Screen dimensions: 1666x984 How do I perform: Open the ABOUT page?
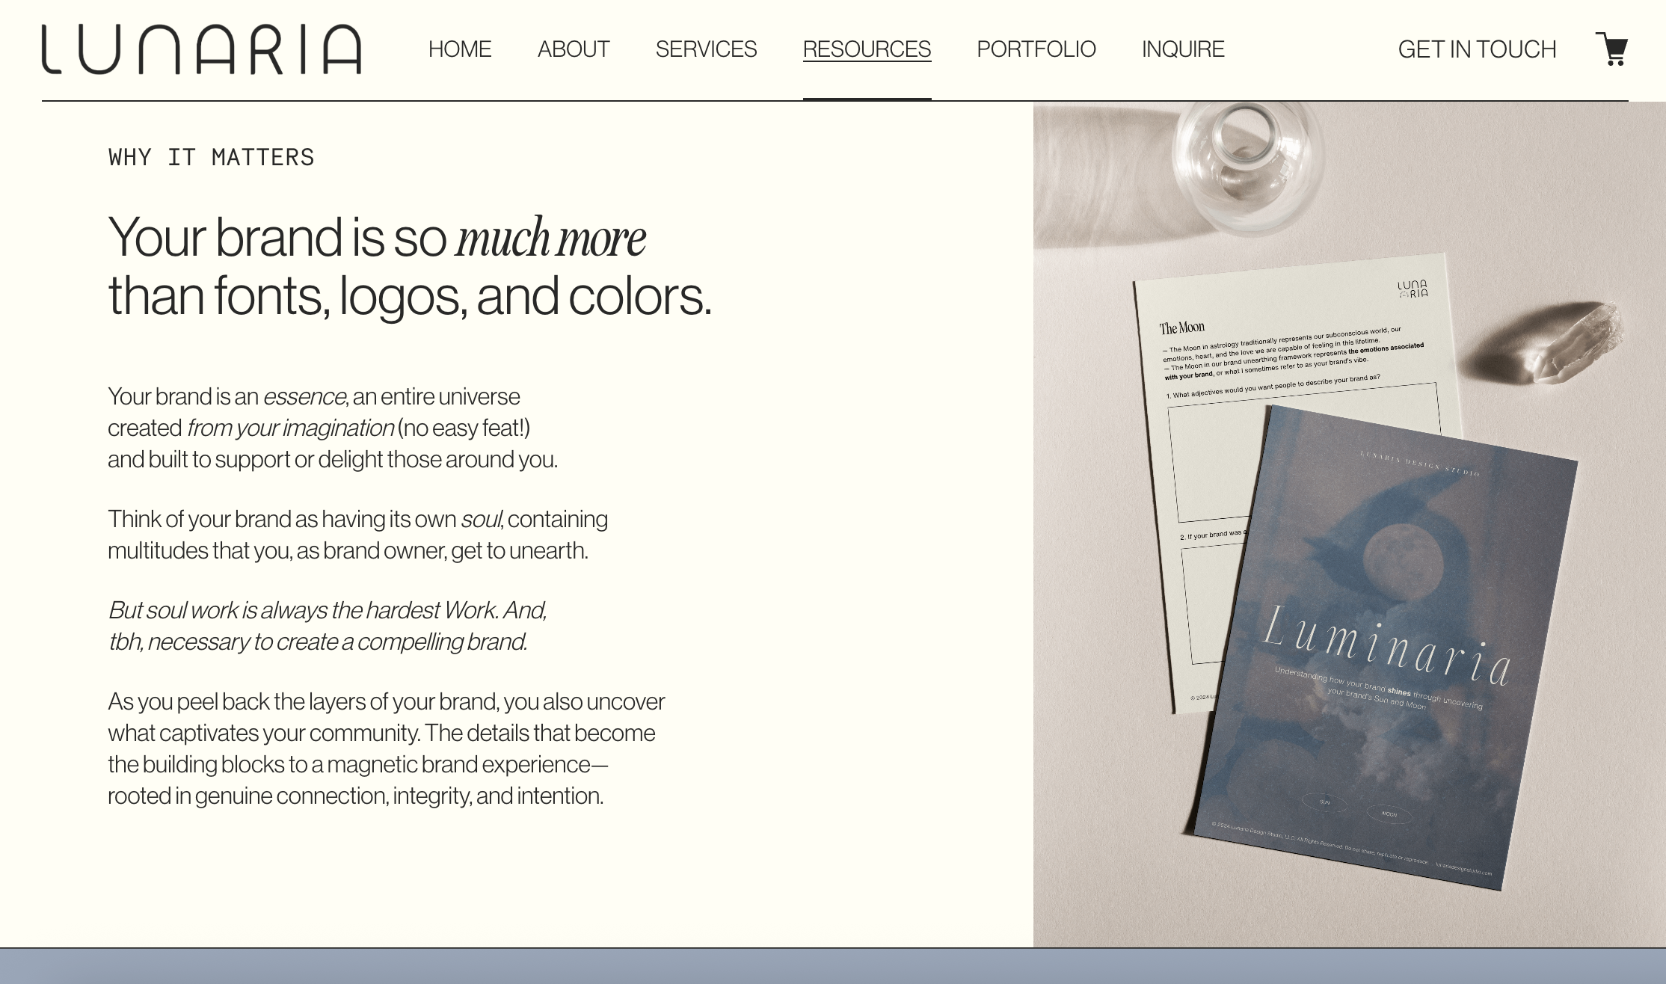tap(573, 49)
